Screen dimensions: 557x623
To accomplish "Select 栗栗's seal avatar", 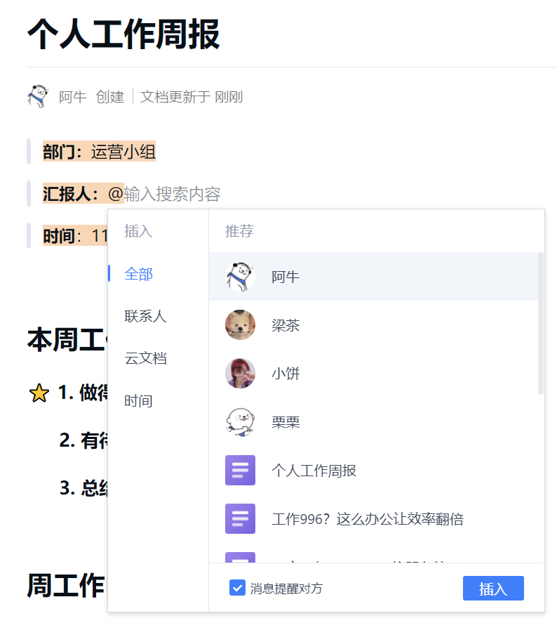I will (240, 422).
